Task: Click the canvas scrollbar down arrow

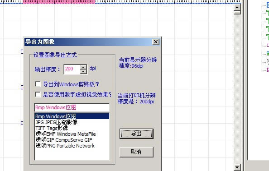Action: (x=237, y=167)
